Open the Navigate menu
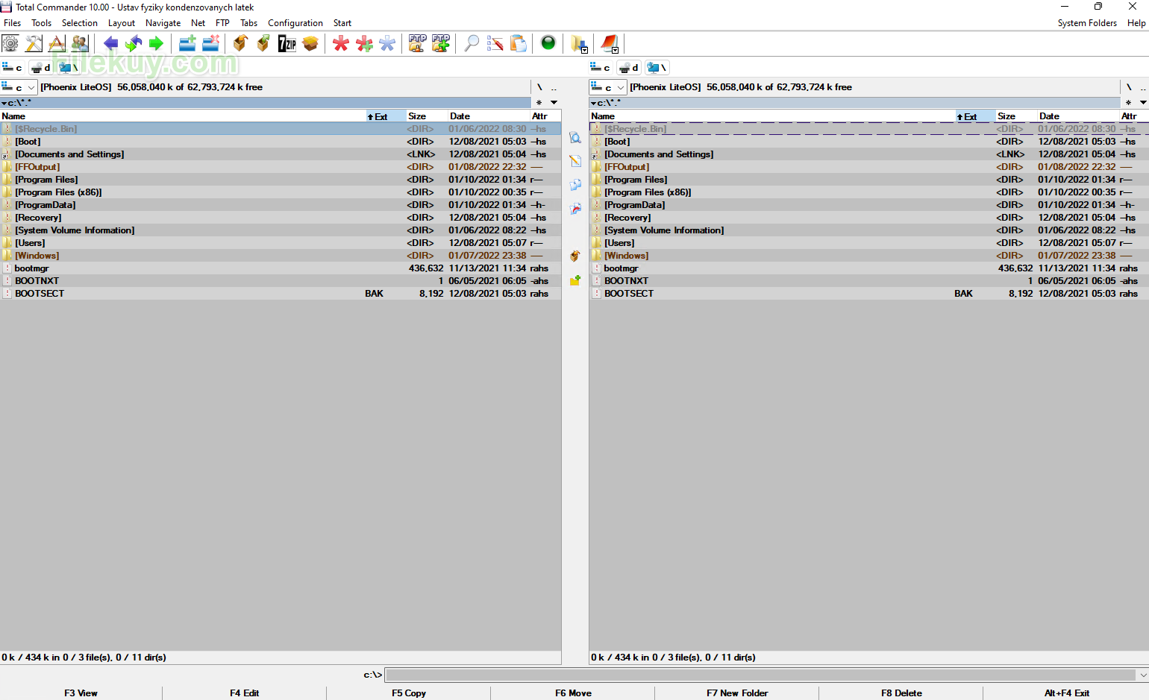This screenshot has height=700, width=1149. pos(163,23)
